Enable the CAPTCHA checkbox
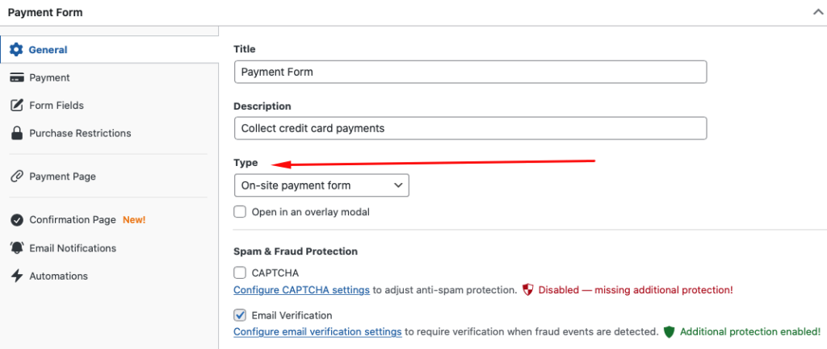This screenshot has height=349, width=827. pos(240,273)
